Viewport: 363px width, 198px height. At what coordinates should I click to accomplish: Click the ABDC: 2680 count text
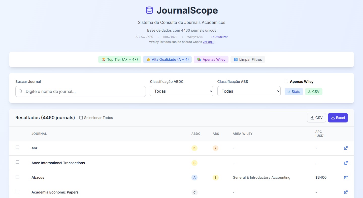tap(144, 37)
